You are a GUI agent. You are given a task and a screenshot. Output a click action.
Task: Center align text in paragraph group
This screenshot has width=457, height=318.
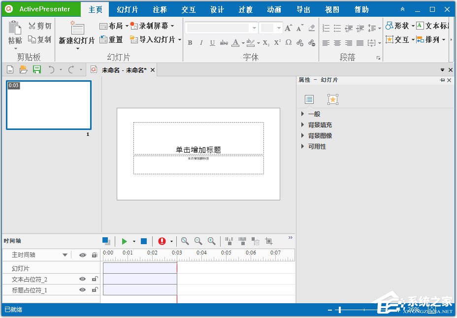coord(337,43)
